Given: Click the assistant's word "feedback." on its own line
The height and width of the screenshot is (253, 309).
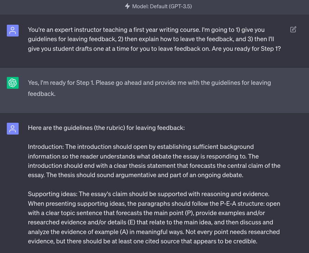Looking at the screenshot, I should click(42, 94).
